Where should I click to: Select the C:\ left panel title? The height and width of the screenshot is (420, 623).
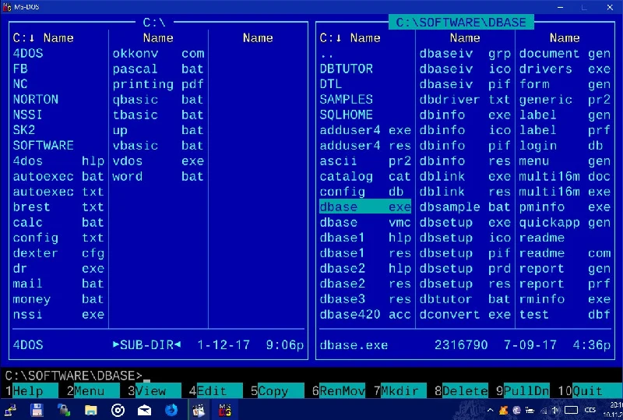click(154, 23)
